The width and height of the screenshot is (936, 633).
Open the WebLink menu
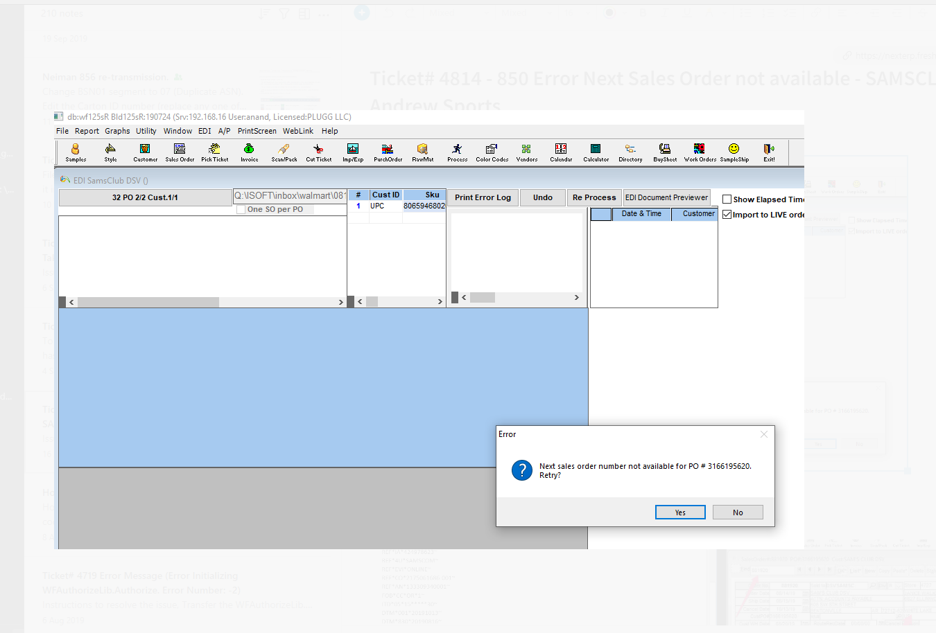298,131
